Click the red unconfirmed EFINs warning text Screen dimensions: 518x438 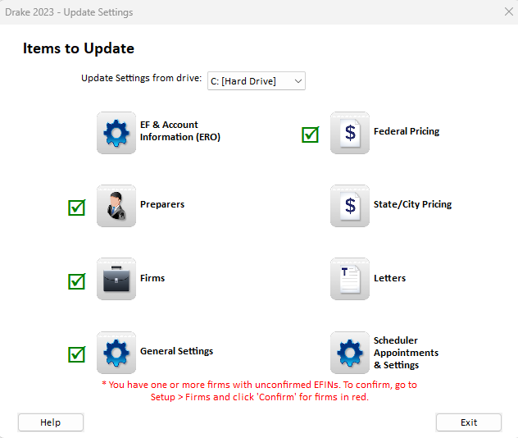click(259, 390)
